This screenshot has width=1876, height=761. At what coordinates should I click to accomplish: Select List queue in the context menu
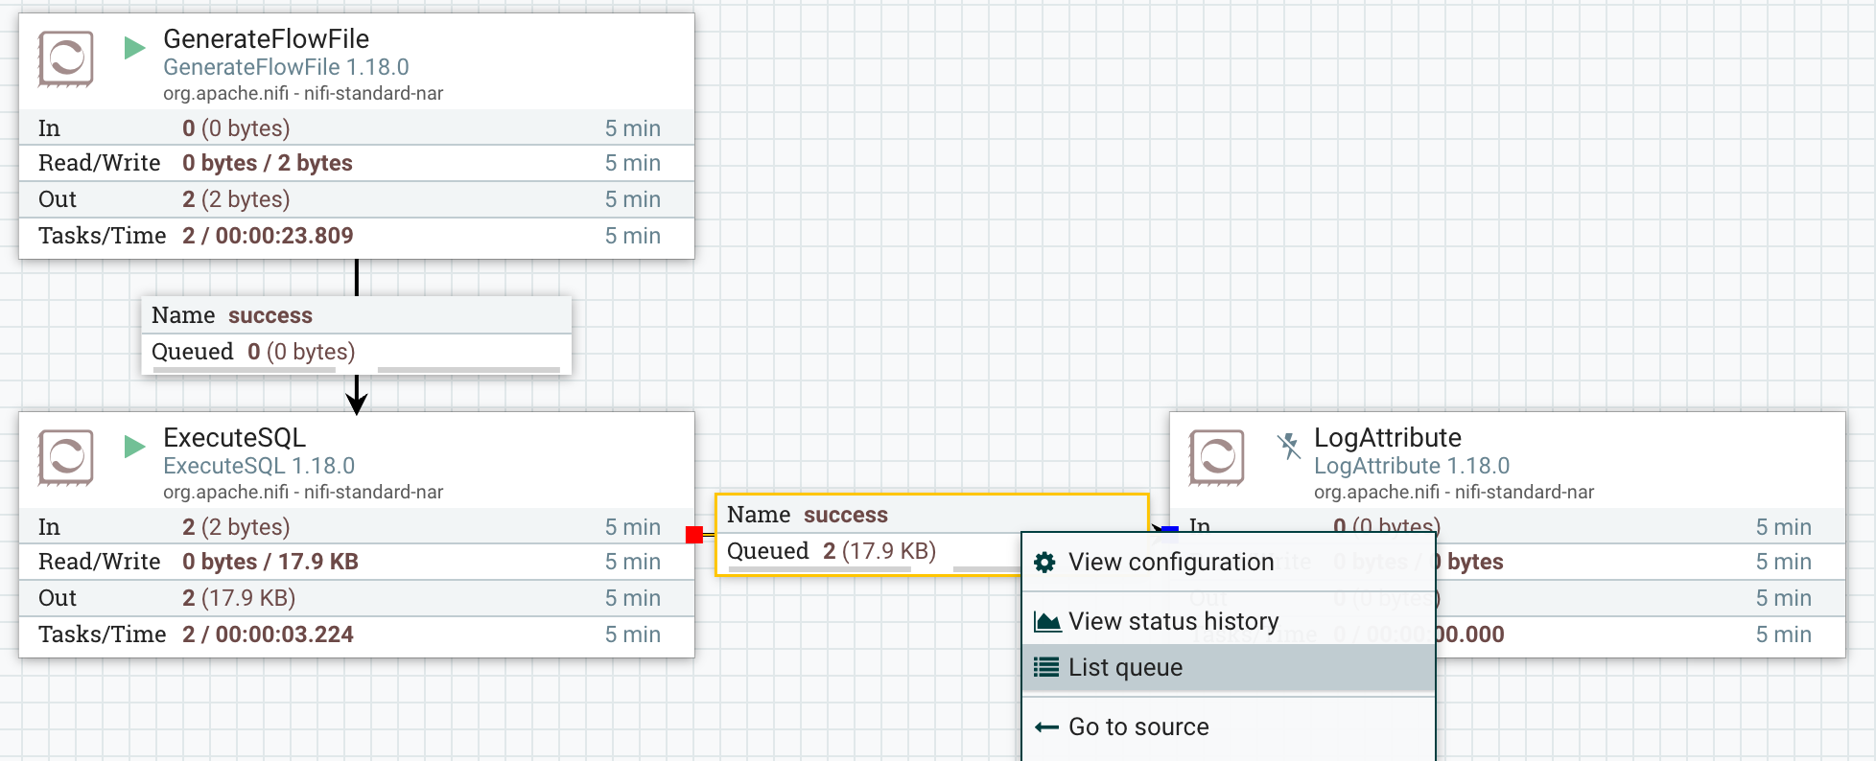coord(1125,668)
